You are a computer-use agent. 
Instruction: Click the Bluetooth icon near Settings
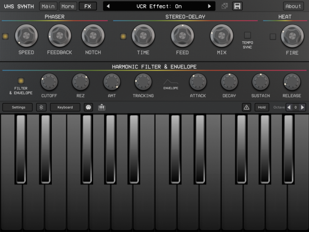tap(42, 107)
